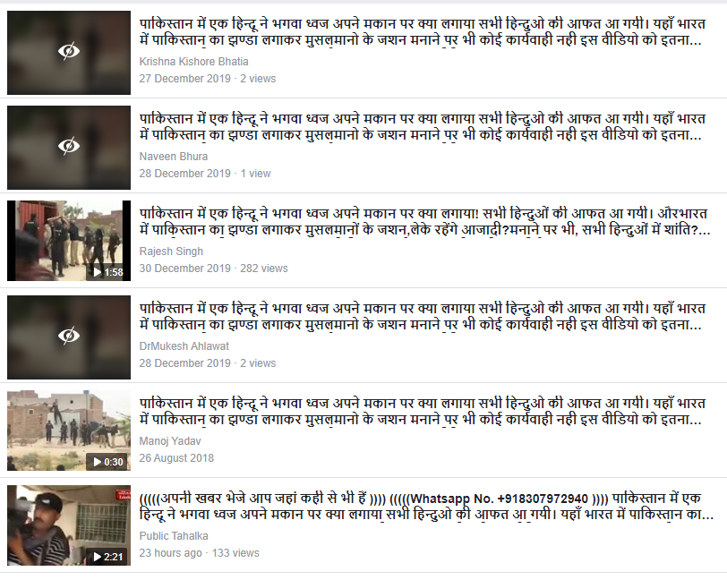Go to Manoj Yadav's profile

(170, 441)
